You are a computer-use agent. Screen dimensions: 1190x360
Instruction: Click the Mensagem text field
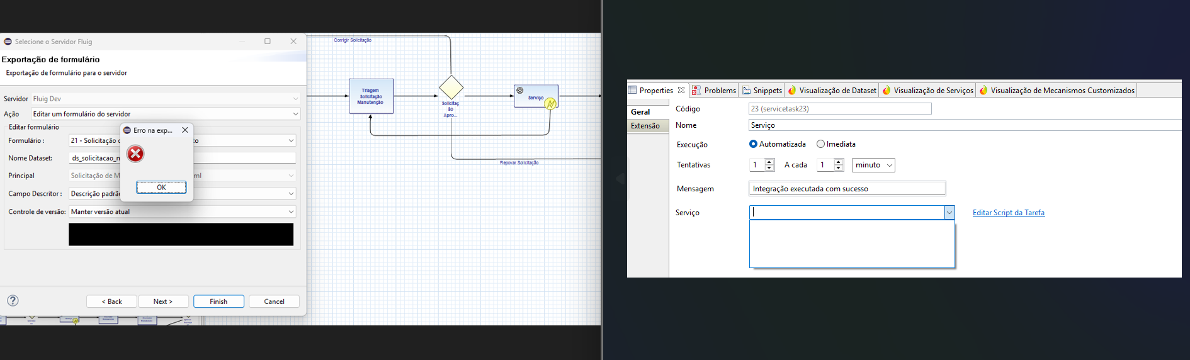pos(847,189)
